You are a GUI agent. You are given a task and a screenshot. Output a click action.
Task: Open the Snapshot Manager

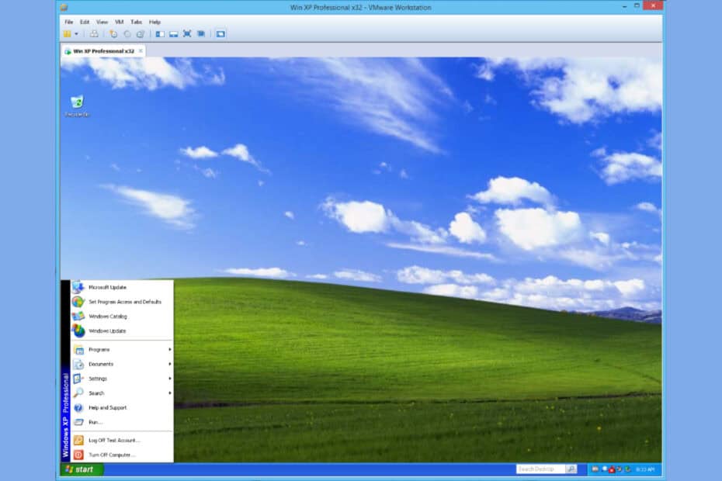click(142, 33)
